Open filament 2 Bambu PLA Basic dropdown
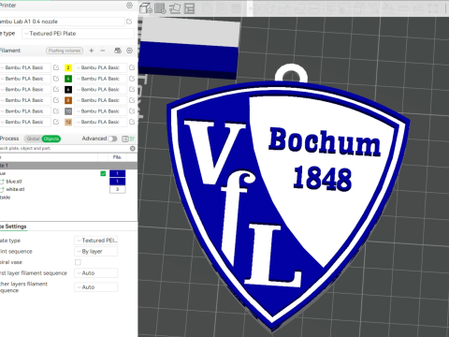 click(x=100, y=67)
